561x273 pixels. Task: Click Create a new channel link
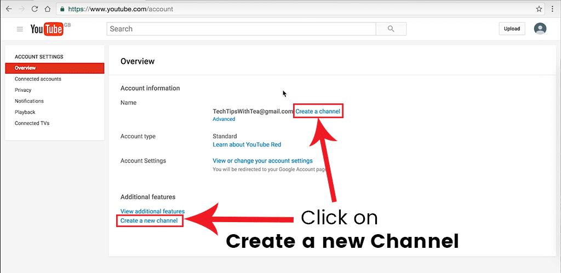(150, 220)
